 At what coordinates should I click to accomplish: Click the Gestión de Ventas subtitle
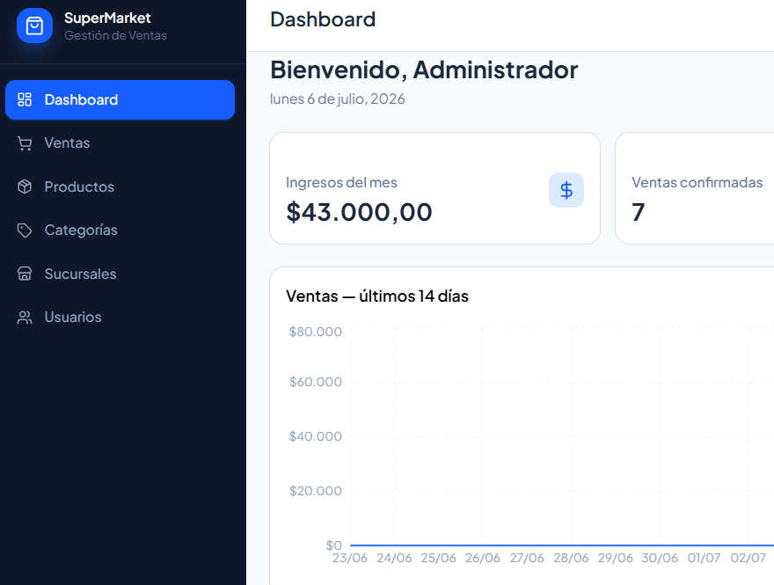coord(115,35)
